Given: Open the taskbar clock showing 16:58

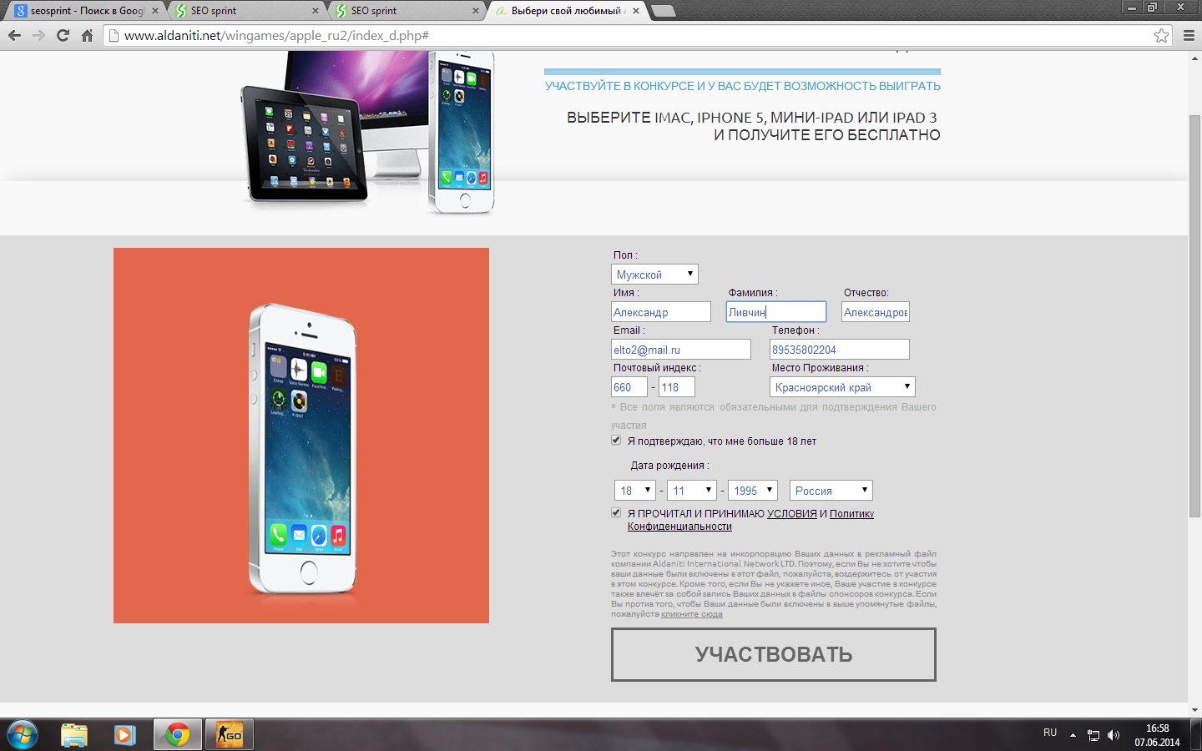Looking at the screenshot, I should click(1157, 735).
